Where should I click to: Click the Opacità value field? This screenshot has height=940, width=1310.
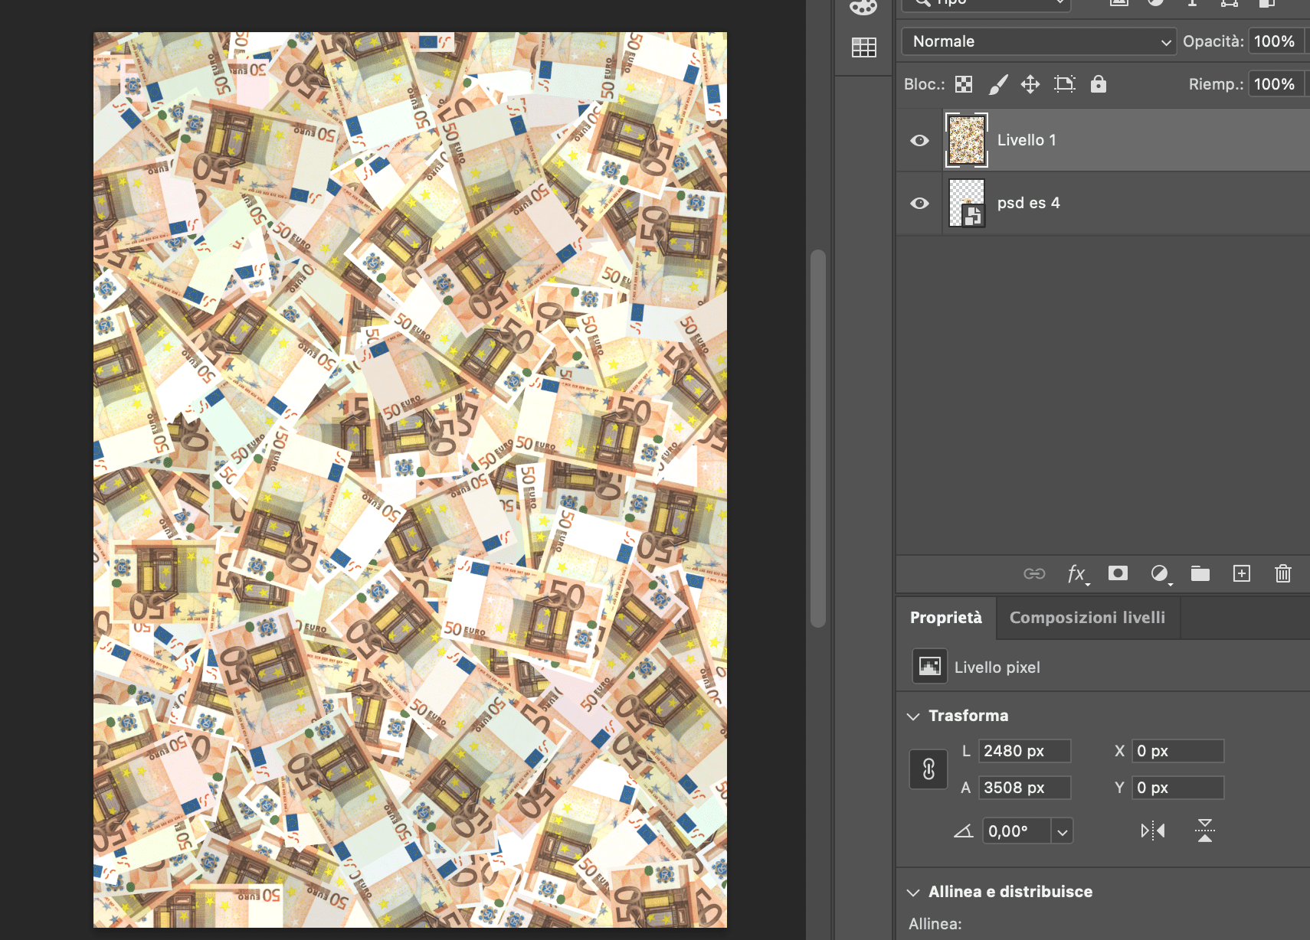[1276, 41]
